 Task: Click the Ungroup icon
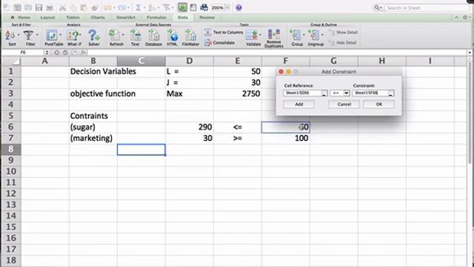click(314, 36)
